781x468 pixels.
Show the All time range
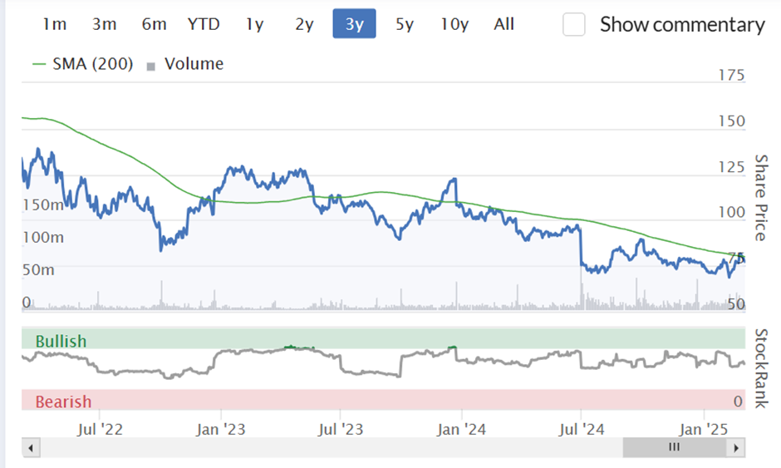point(503,24)
